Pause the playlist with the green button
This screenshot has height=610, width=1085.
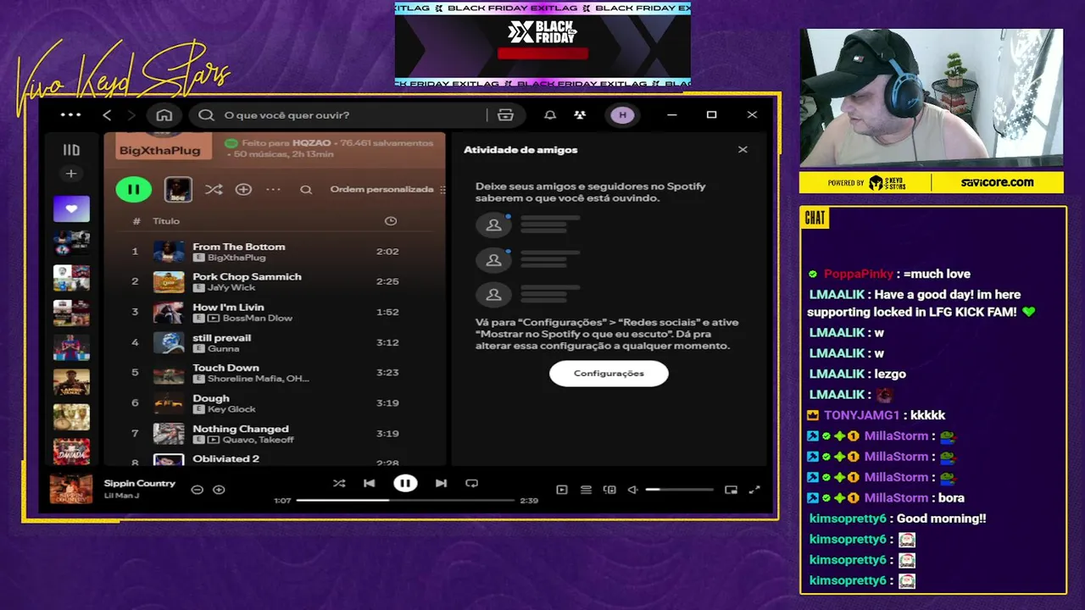tap(134, 190)
